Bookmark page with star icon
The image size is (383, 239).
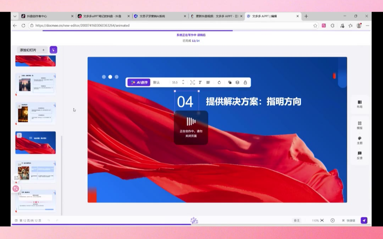pyautogui.click(x=315, y=25)
